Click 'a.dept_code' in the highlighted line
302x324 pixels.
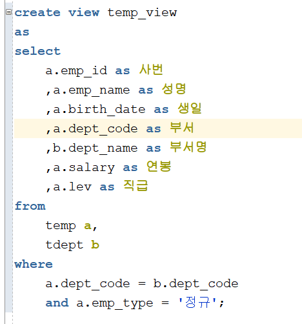tap(96, 129)
